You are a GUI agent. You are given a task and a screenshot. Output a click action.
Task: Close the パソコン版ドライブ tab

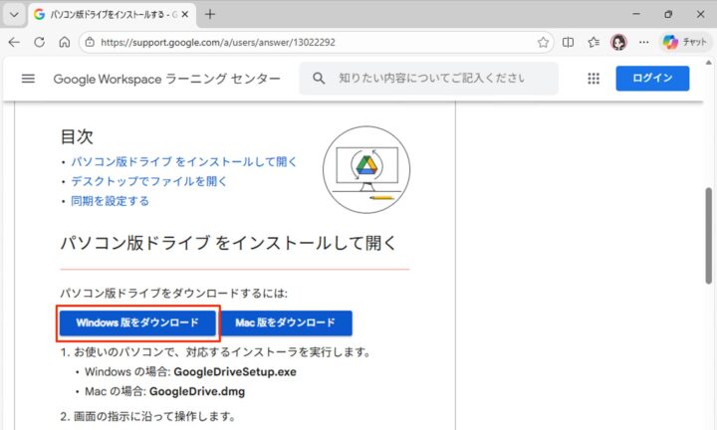(x=184, y=15)
